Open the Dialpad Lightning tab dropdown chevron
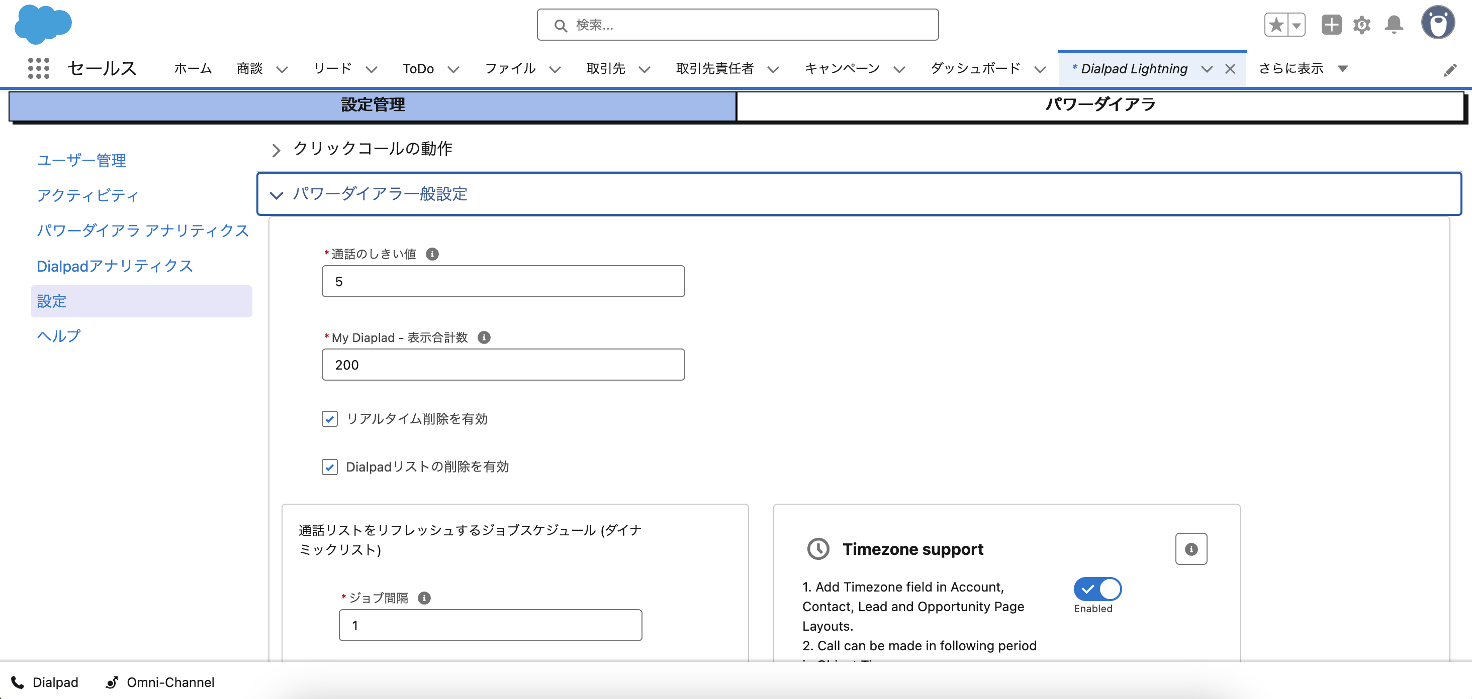Viewport: 1472px width, 699px height. tap(1206, 69)
